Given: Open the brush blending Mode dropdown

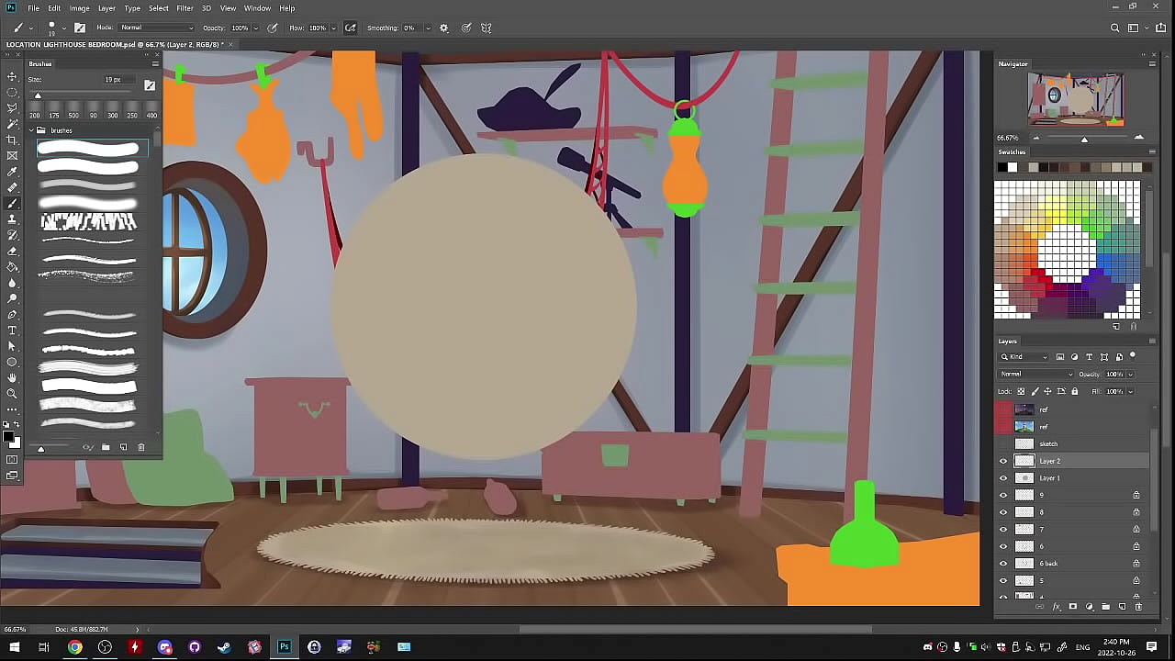Looking at the screenshot, I should [x=156, y=28].
